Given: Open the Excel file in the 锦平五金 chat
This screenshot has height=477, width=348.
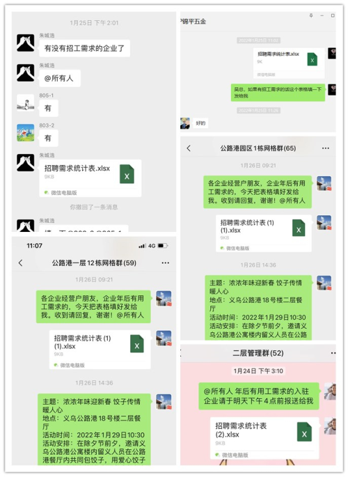Looking at the screenshot, I should (x=289, y=63).
